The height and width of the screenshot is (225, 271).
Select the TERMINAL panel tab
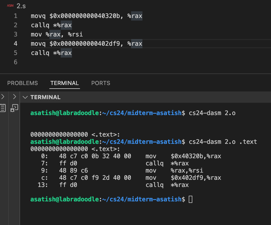[65, 83]
